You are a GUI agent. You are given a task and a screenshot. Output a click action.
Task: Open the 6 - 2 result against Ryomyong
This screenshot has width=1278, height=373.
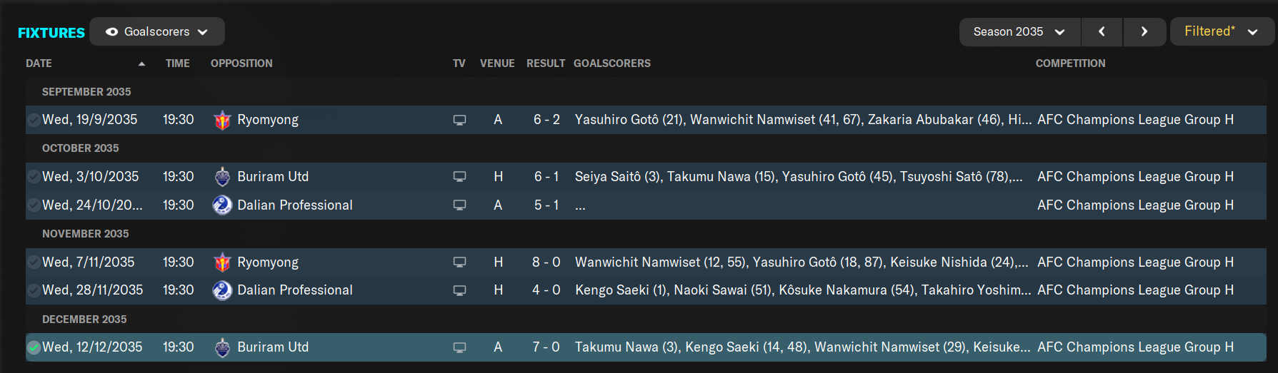point(546,120)
